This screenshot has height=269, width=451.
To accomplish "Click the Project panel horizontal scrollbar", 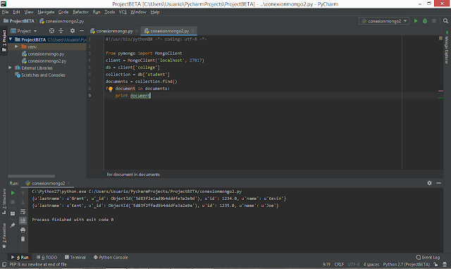I will (31, 176).
